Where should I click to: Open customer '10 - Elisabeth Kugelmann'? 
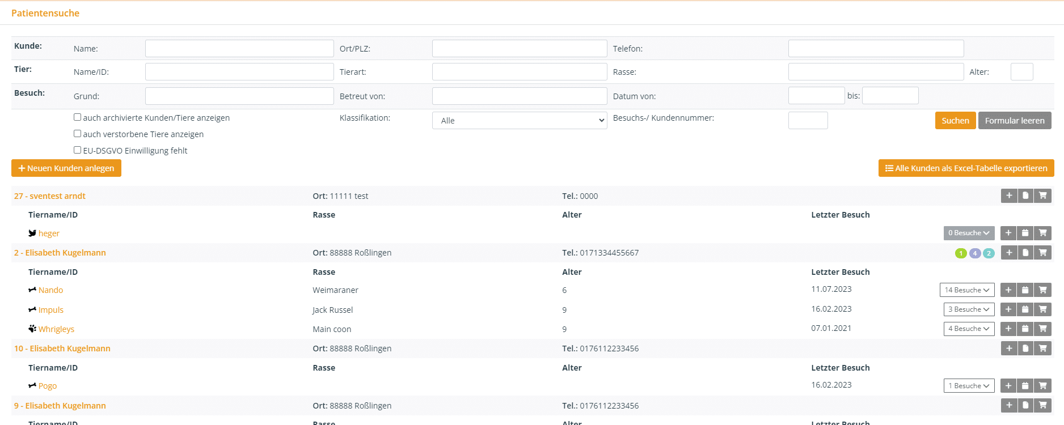click(62, 348)
